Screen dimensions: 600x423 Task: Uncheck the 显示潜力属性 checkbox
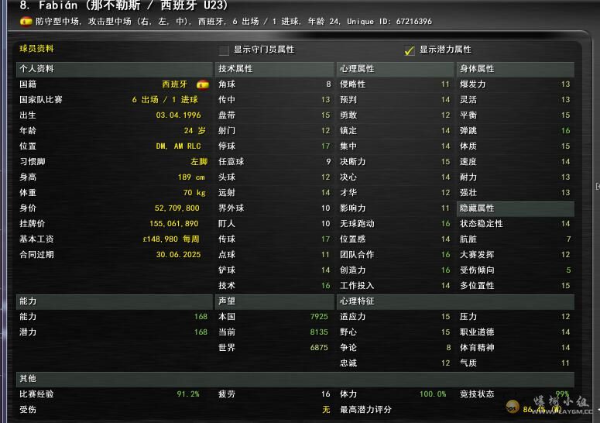click(410, 50)
